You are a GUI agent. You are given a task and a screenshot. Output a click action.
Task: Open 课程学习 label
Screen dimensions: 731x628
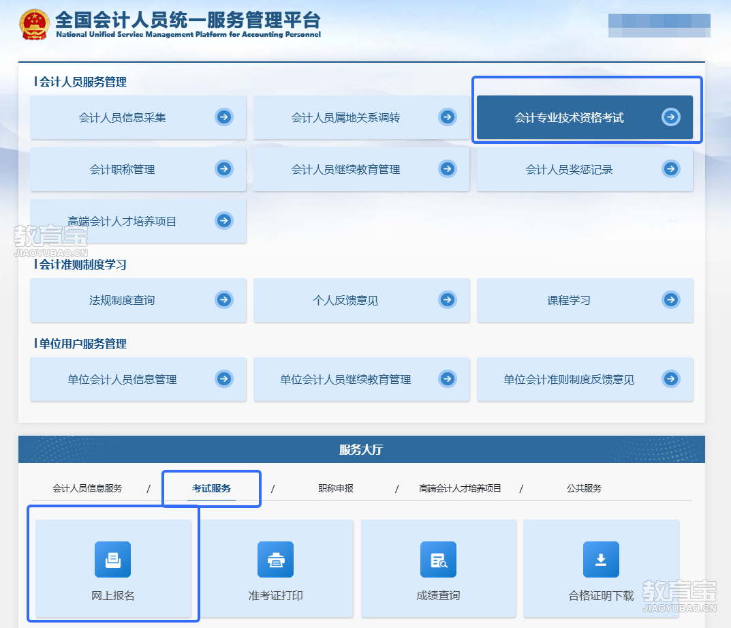tap(569, 300)
